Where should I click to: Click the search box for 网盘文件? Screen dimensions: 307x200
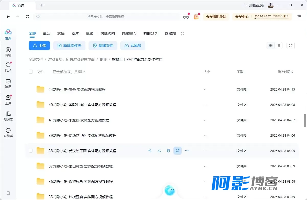[x=106, y=17]
